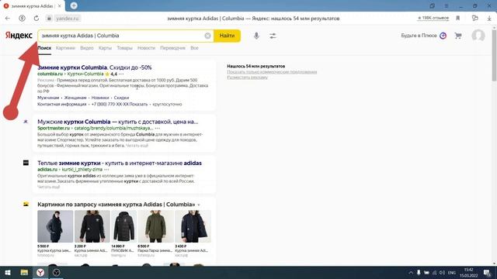497x279 pixels.
Task: Open the user profile avatar
Action: (x=478, y=36)
